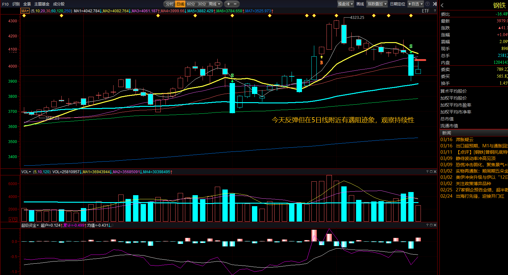Select the 60分 timeframe
The image size is (508, 275).
tap(191, 4)
